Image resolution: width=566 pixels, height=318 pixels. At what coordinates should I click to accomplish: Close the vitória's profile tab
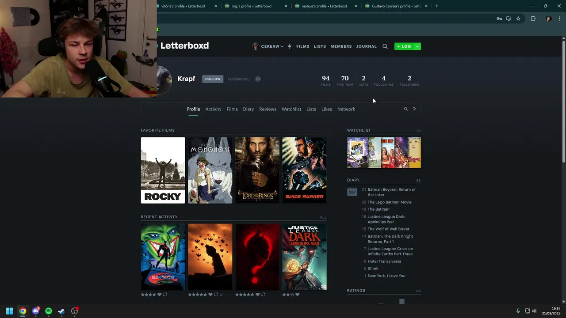click(x=216, y=6)
